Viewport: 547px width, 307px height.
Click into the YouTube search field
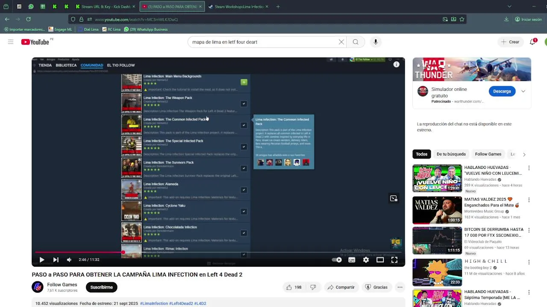pyautogui.click(x=263, y=42)
